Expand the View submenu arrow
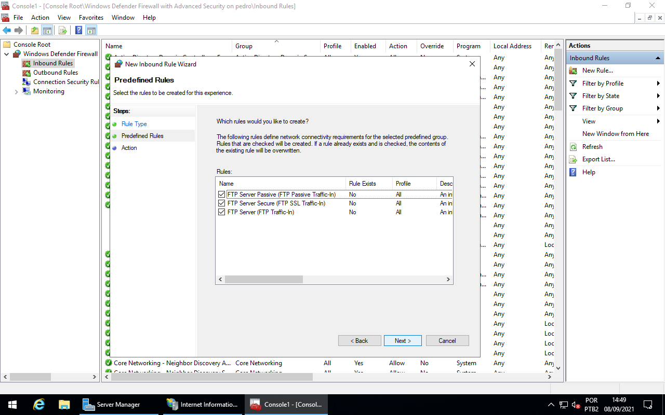 point(658,121)
